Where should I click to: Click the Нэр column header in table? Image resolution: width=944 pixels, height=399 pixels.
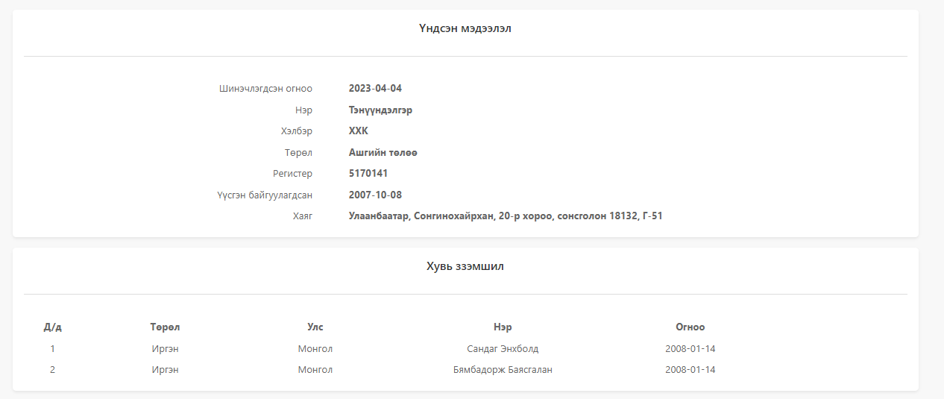pyautogui.click(x=503, y=327)
